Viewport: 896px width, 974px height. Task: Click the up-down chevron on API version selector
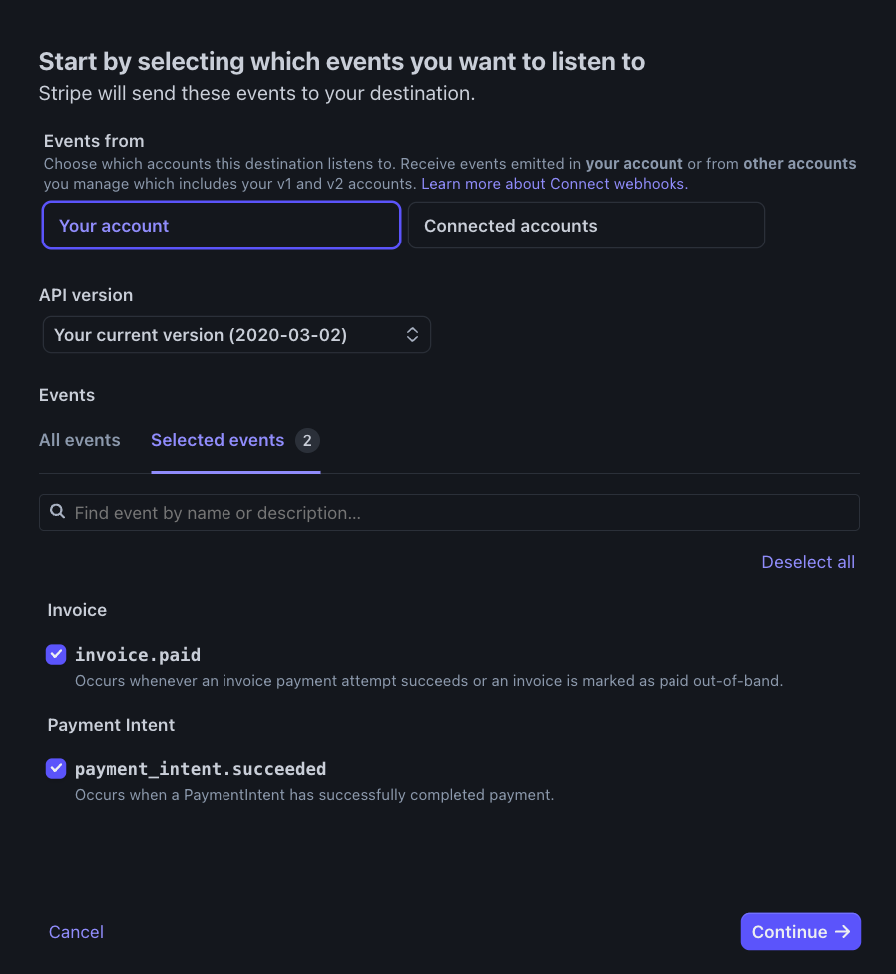tap(412, 334)
